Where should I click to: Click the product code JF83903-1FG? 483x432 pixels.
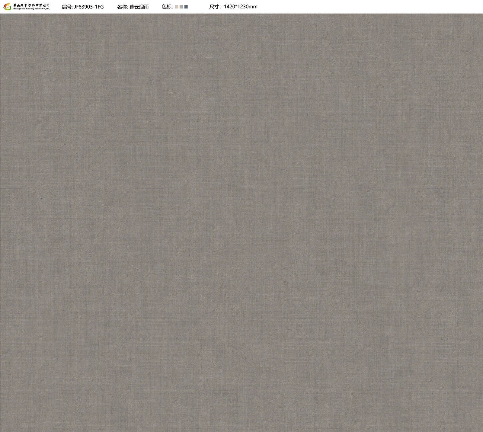89,7
